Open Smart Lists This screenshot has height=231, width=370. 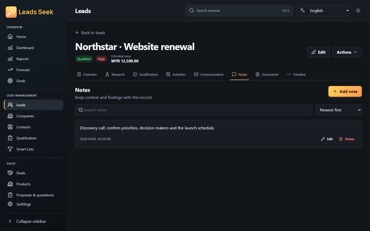[x=33, y=149]
